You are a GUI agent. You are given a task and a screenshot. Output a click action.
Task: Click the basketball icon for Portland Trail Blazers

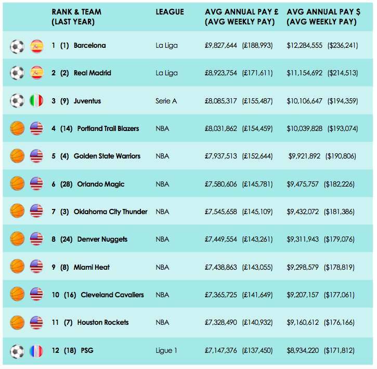17,128
